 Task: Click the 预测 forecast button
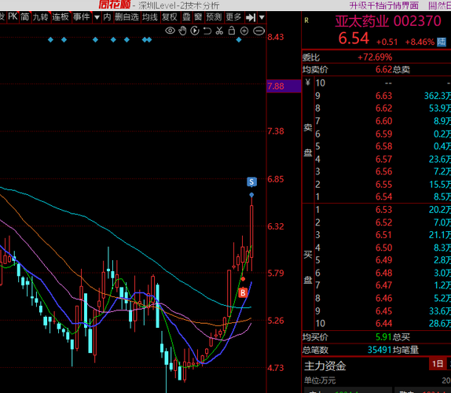point(214,17)
